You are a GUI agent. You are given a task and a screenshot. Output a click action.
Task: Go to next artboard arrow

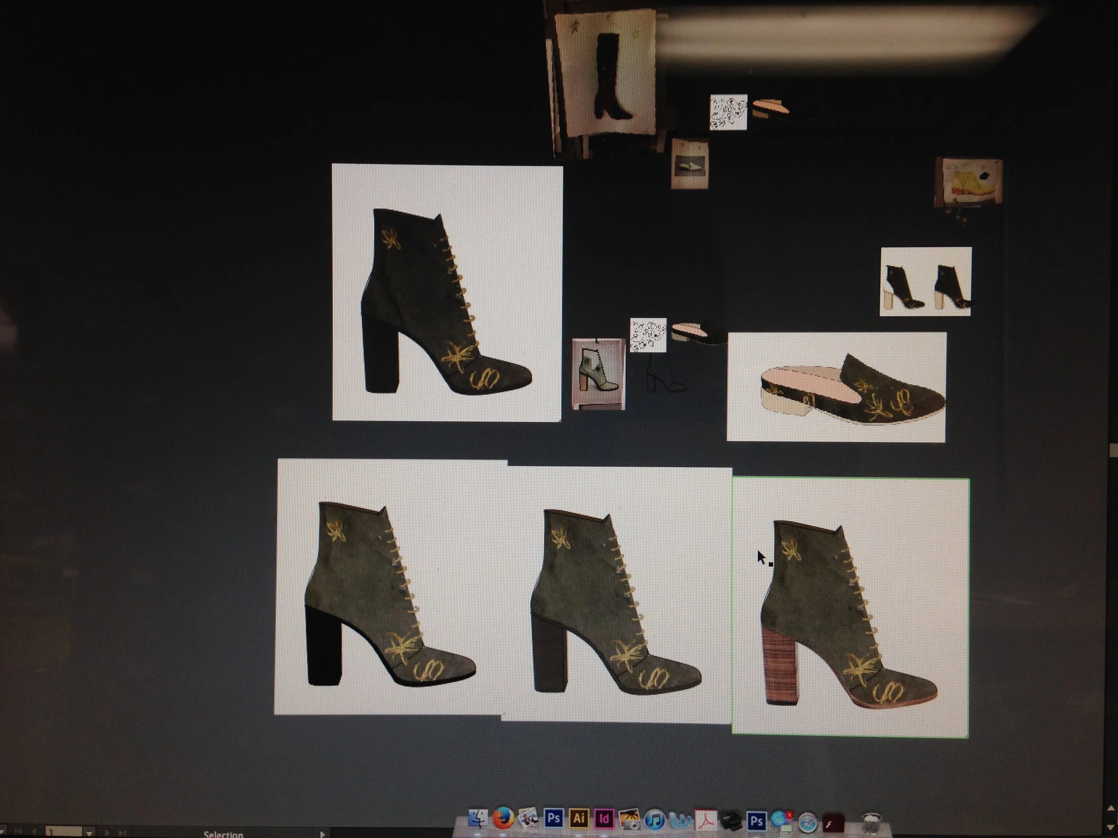[x=107, y=833]
